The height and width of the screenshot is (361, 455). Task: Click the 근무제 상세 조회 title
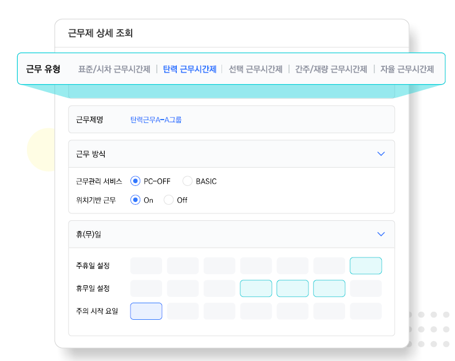(x=100, y=33)
